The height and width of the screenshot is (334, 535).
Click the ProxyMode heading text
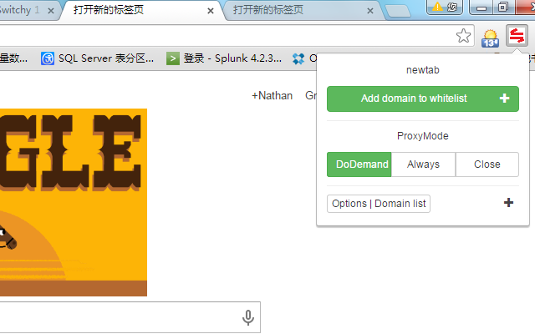click(423, 136)
